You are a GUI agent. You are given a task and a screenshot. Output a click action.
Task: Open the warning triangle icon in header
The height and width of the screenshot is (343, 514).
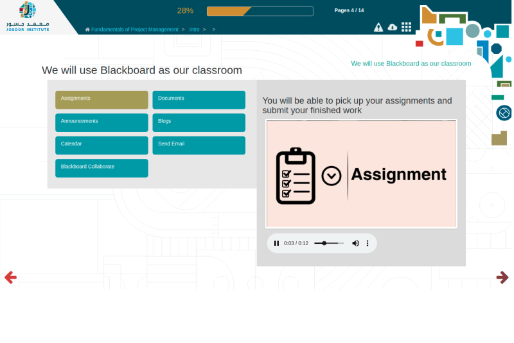378,27
